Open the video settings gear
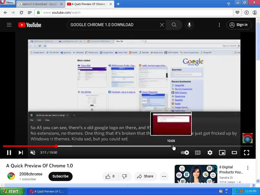260x195 pixels. [210, 153]
